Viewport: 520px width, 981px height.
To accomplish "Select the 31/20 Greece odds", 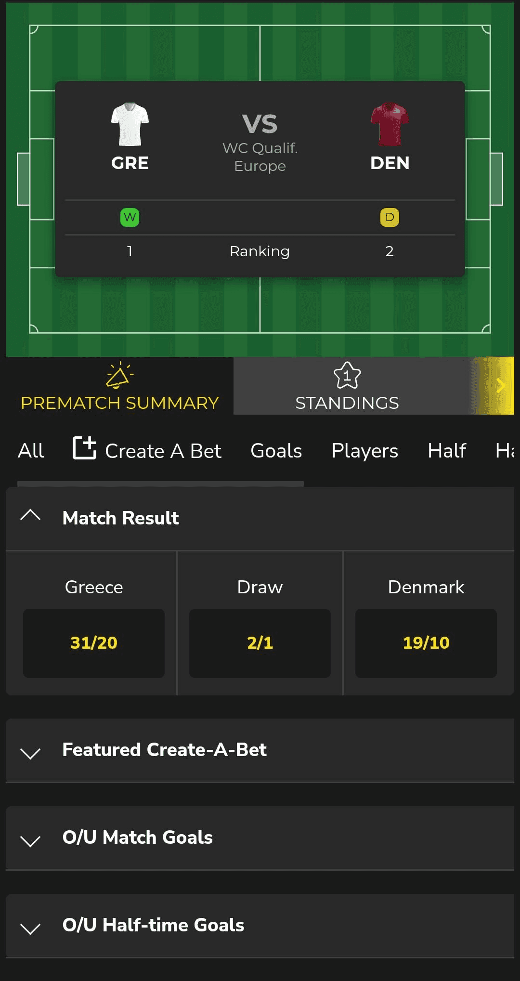I will point(93,643).
